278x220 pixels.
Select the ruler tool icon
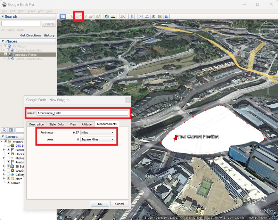coord(131,16)
